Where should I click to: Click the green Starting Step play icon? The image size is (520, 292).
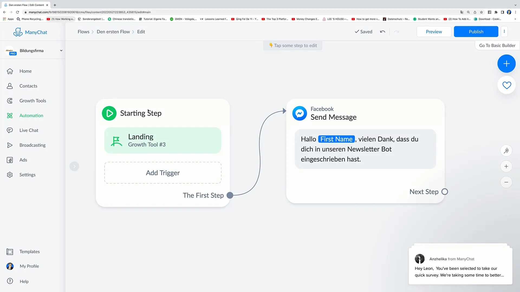(x=109, y=113)
